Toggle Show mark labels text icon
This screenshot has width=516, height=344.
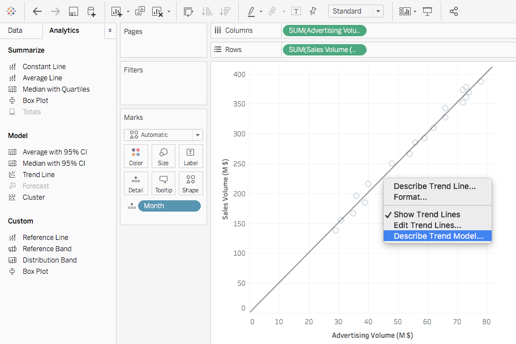click(296, 11)
